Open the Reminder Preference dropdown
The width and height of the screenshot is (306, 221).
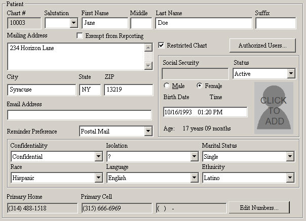tap(147, 131)
